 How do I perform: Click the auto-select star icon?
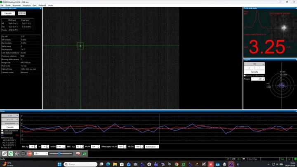(x=17, y=153)
